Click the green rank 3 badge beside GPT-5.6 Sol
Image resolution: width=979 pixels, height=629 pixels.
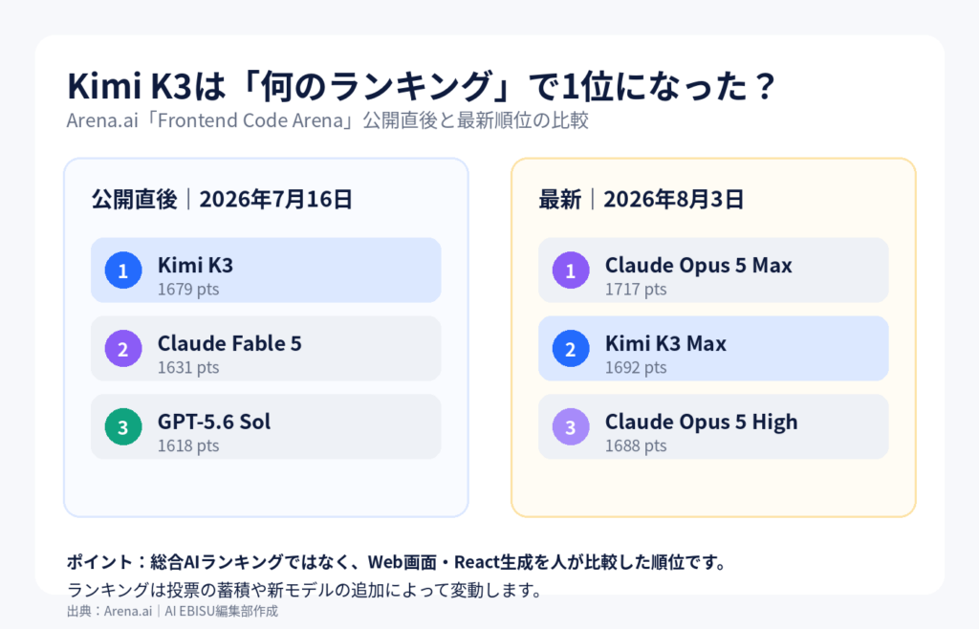(123, 426)
